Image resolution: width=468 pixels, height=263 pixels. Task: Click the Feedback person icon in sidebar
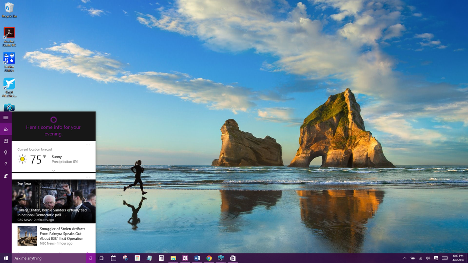coord(6,176)
